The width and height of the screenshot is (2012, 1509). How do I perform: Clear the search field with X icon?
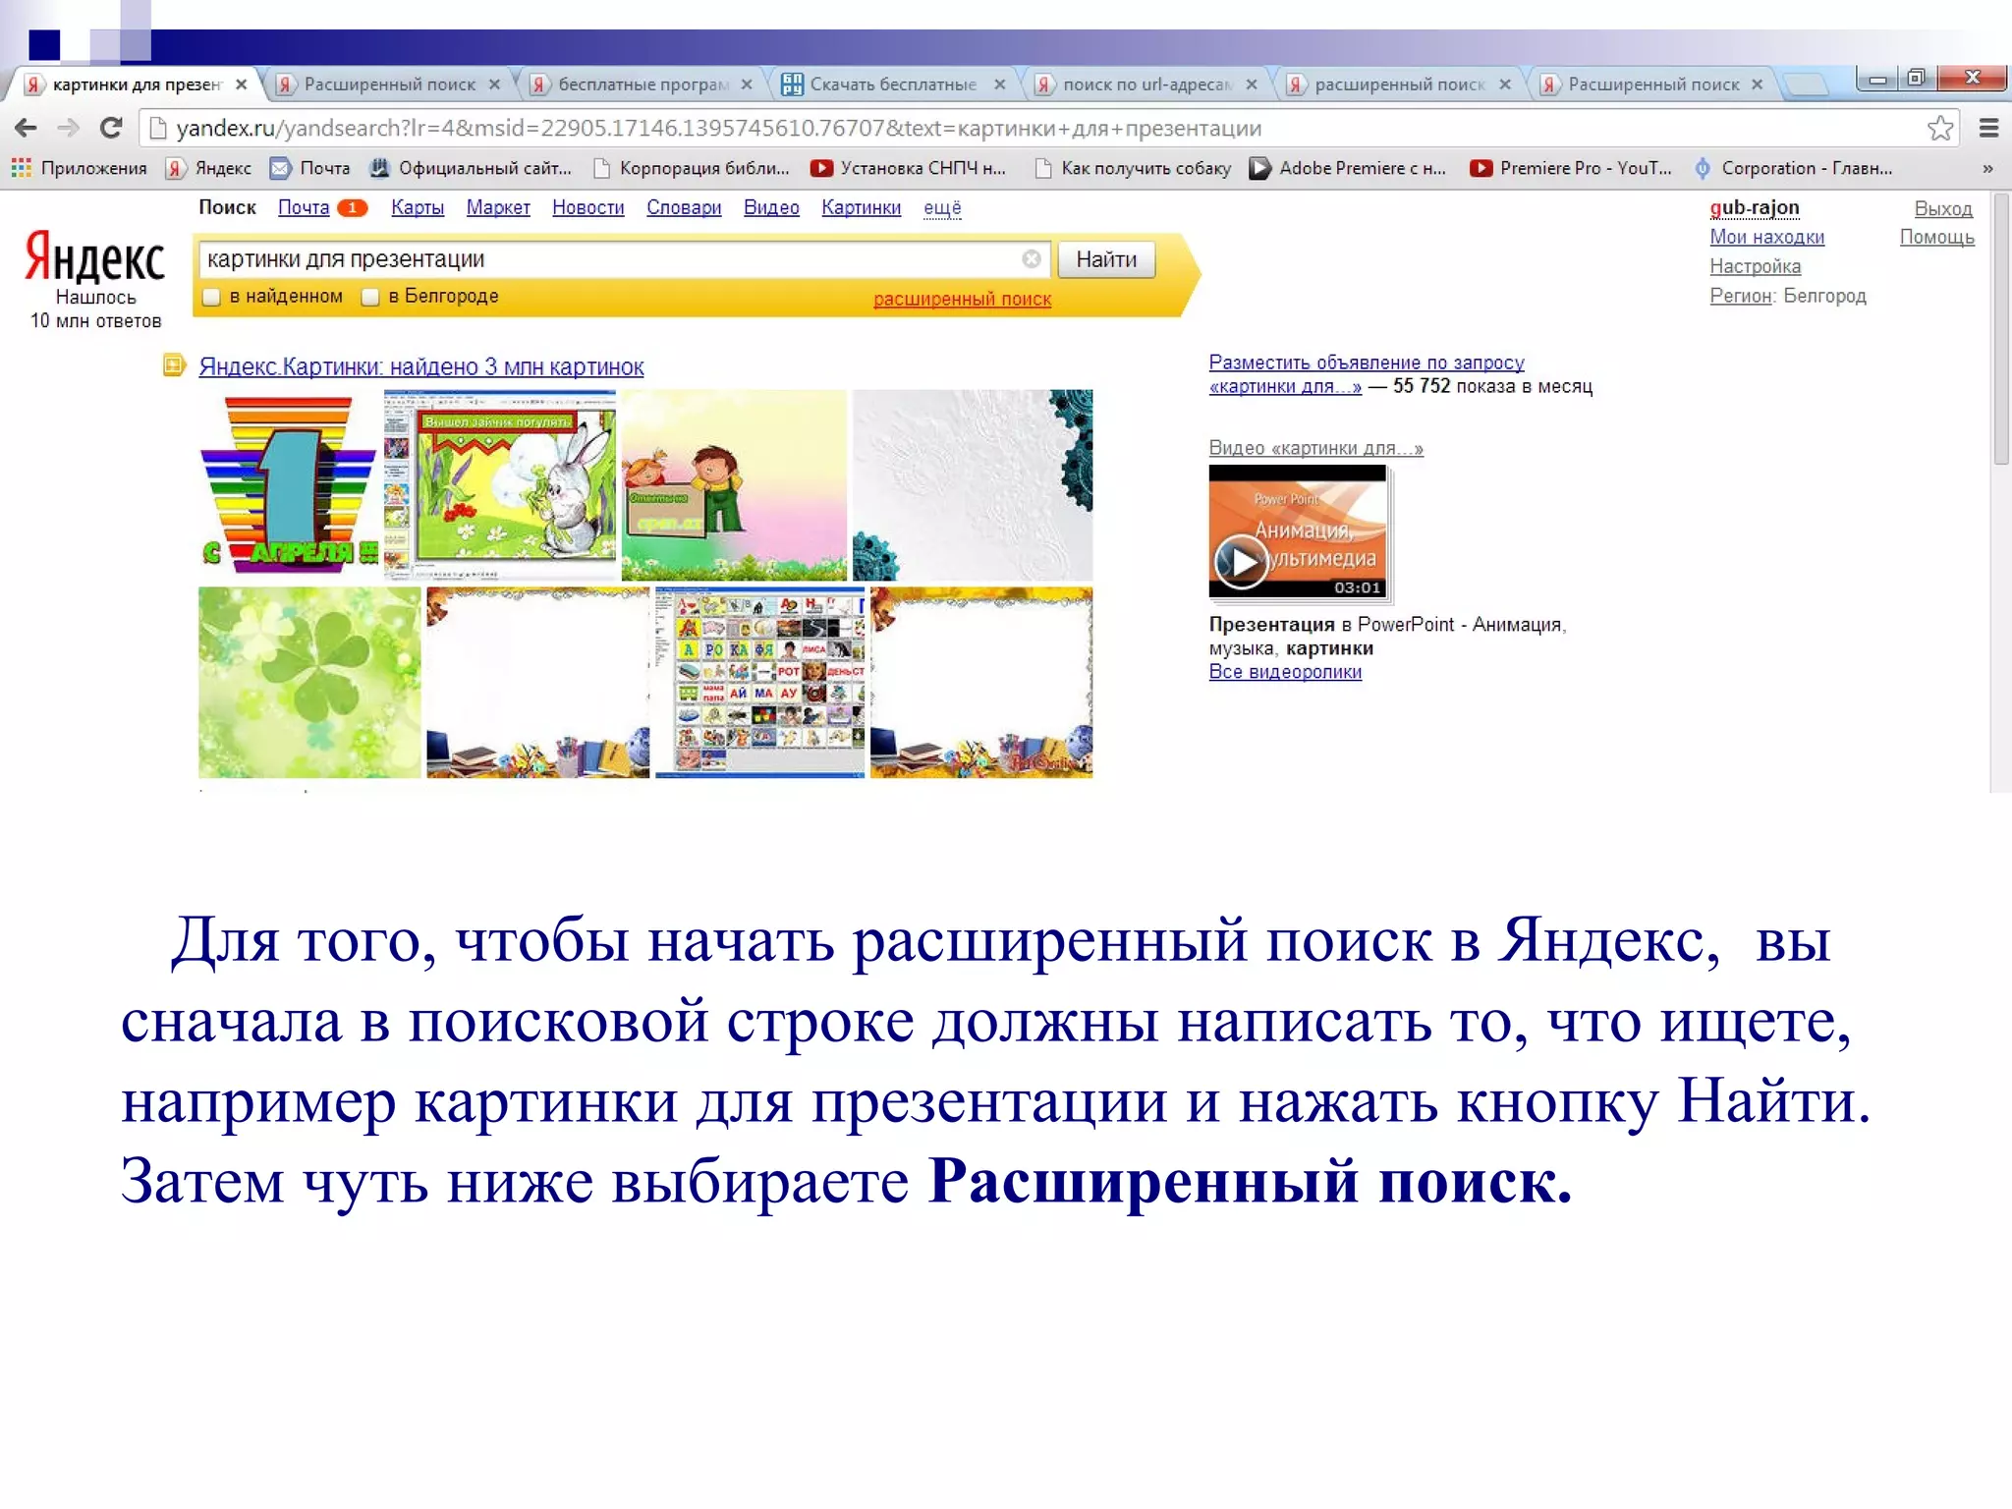pos(1032,258)
